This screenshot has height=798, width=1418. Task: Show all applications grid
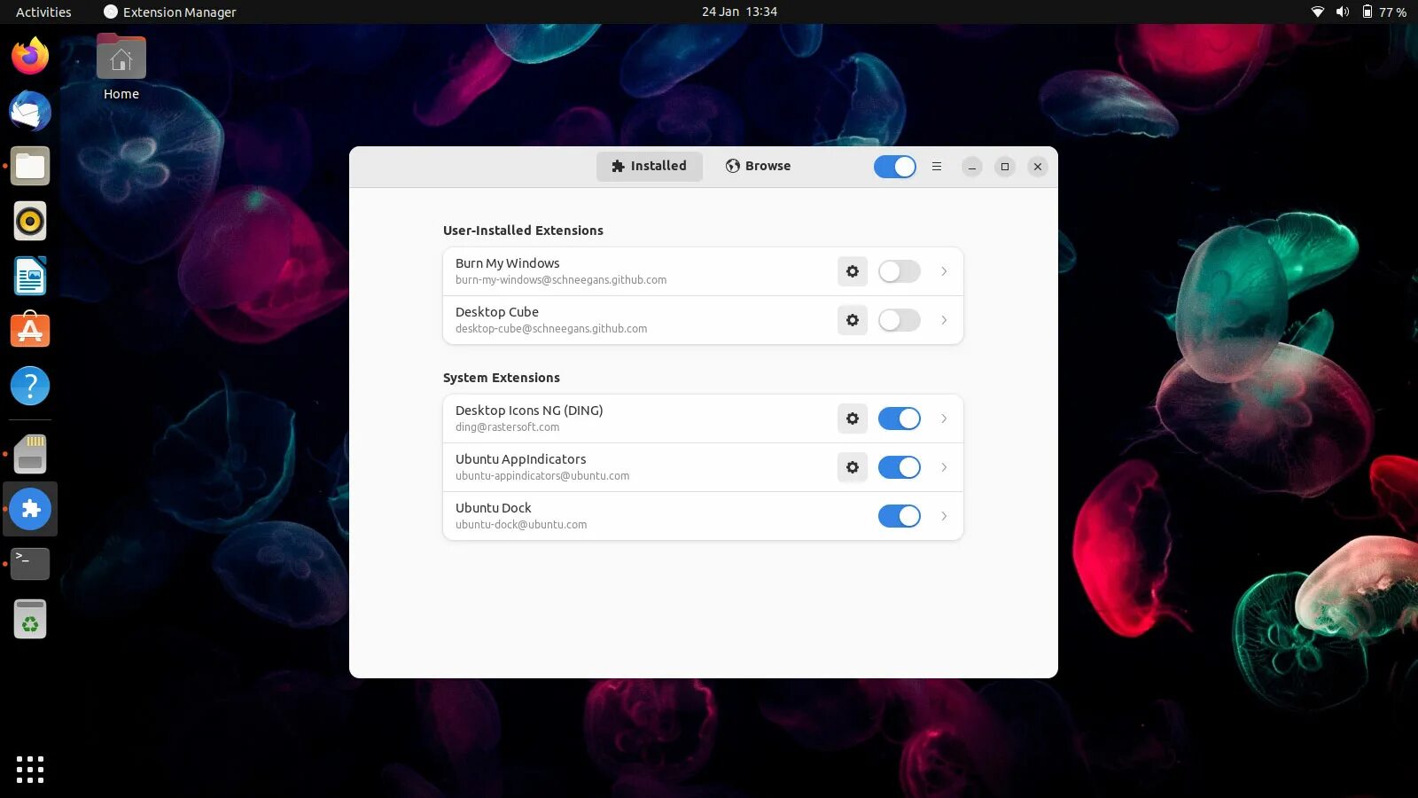point(30,770)
